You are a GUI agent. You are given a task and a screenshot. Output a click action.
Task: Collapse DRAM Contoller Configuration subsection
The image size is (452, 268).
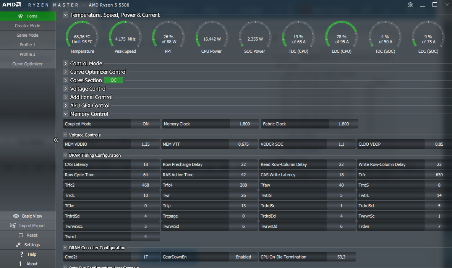[x=65, y=247]
